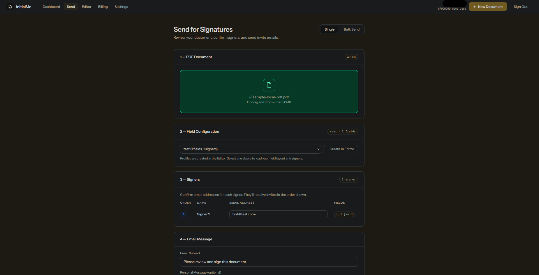Click the 'Email Subject' label

click(x=190, y=253)
